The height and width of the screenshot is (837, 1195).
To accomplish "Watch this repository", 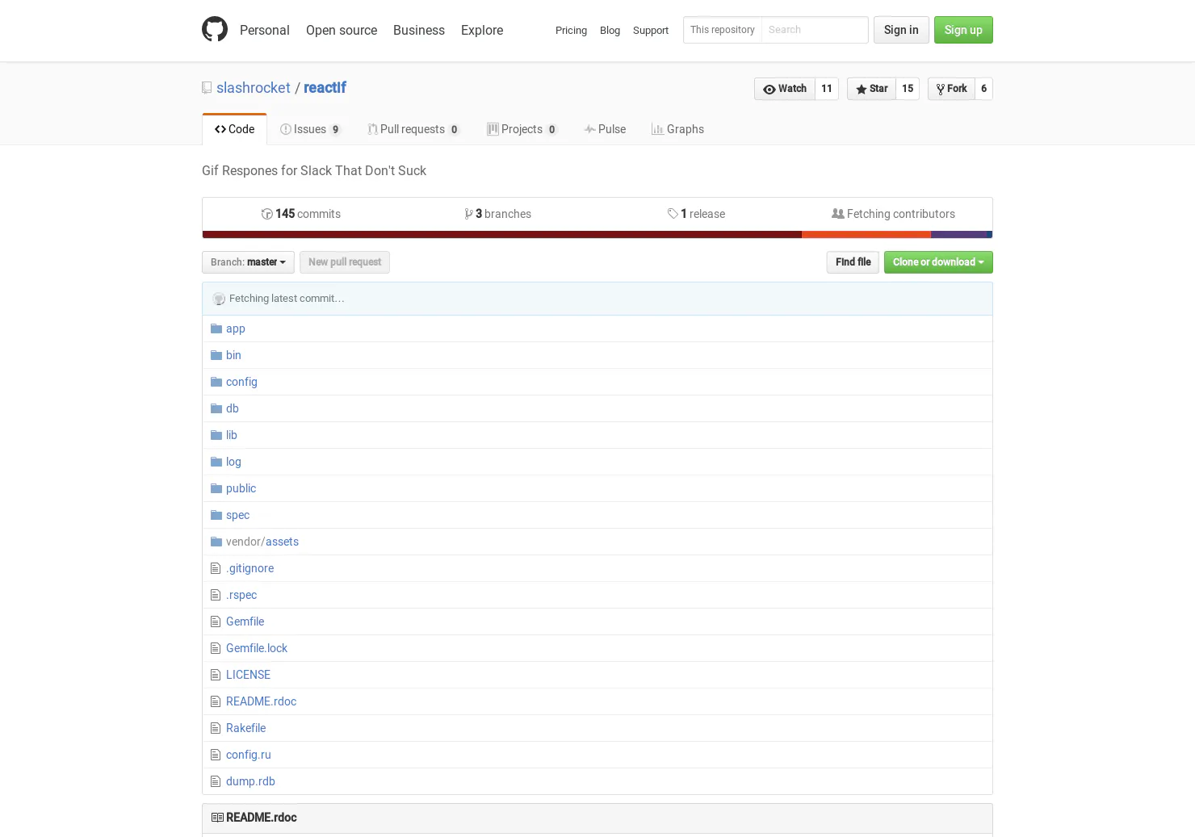I will pyautogui.click(x=785, y=89).
